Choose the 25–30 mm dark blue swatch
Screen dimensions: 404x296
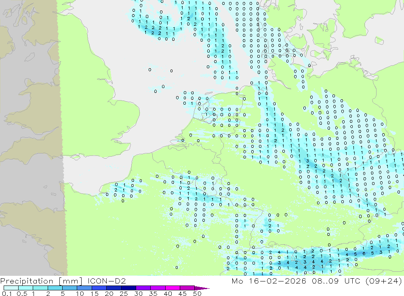128,288
